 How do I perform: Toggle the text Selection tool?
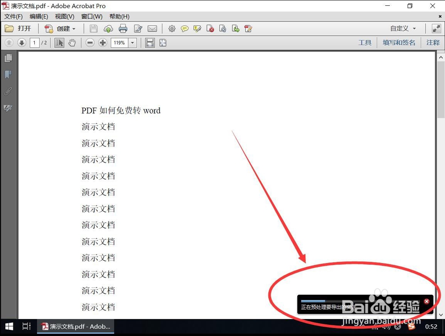coord(59,43)
